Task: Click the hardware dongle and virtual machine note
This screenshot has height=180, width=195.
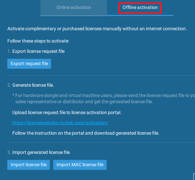Action: coord(104,95)
